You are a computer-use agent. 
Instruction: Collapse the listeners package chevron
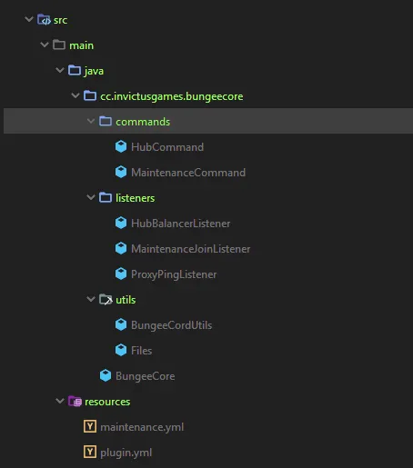(x=91, y=197)
